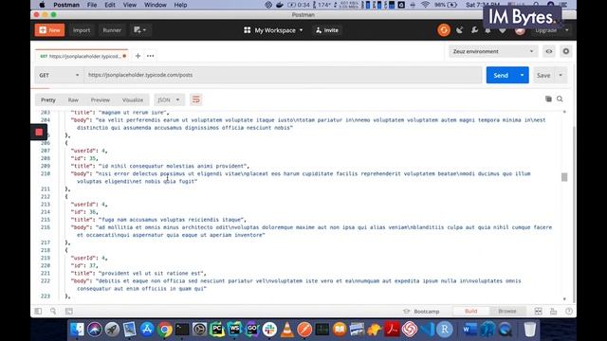Switch response view to Raw
The image size is (607, 341).
point(73,99)
